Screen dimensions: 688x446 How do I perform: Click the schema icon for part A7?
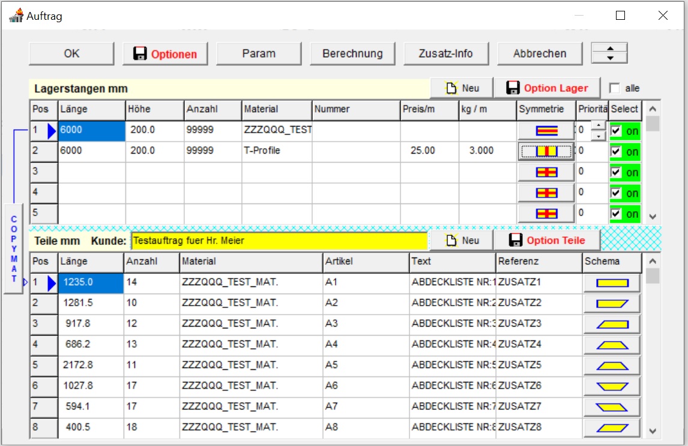pos(612,407)
